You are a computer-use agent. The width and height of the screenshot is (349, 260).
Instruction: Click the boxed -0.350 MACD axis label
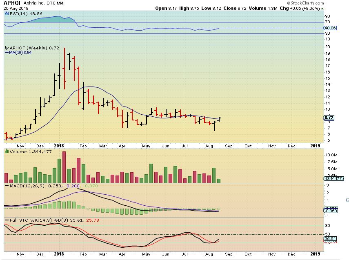[x=331, y=211]
